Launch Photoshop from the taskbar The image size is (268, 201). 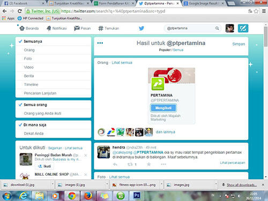click(137, 196)
